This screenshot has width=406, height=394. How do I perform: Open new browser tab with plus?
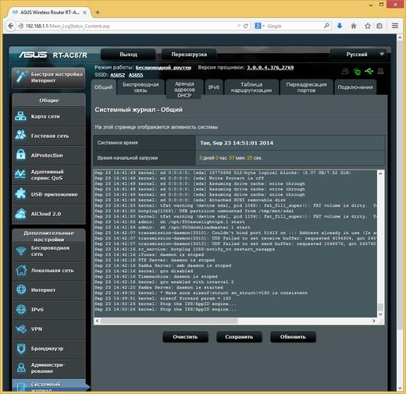(98, 12)
